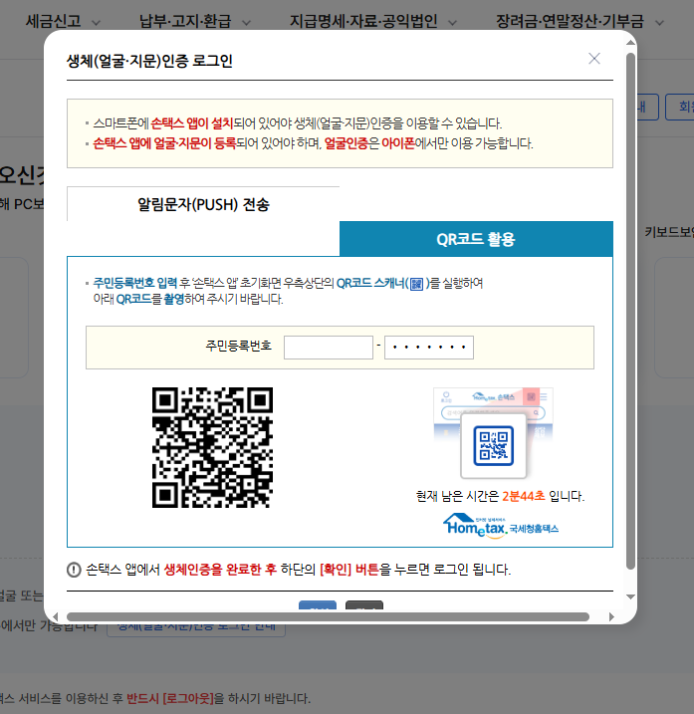
Task: Expand the chevron next to 세금신고
Action: (x=97, y=22)
